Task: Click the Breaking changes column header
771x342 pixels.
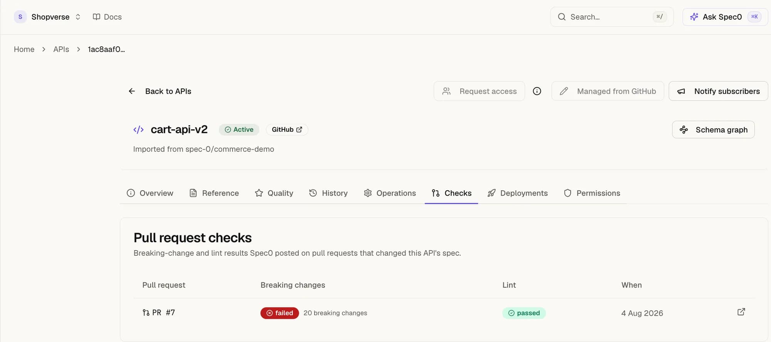Action: [293, 285]
